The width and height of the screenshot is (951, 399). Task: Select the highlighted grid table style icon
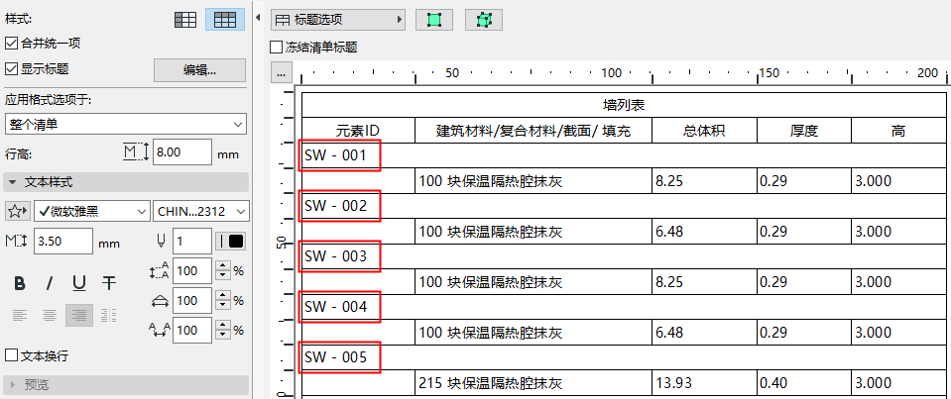coord(225,20)
